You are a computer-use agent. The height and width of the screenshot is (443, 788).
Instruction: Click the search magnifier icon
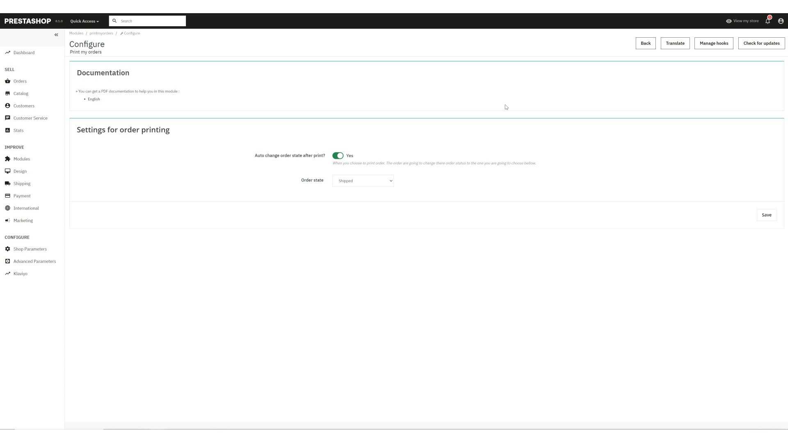coord(115,21)
